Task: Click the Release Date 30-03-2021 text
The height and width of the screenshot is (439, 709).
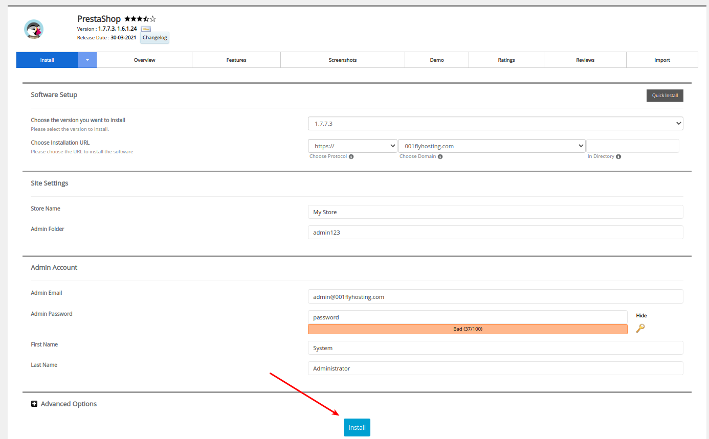Action: point(106,38)
